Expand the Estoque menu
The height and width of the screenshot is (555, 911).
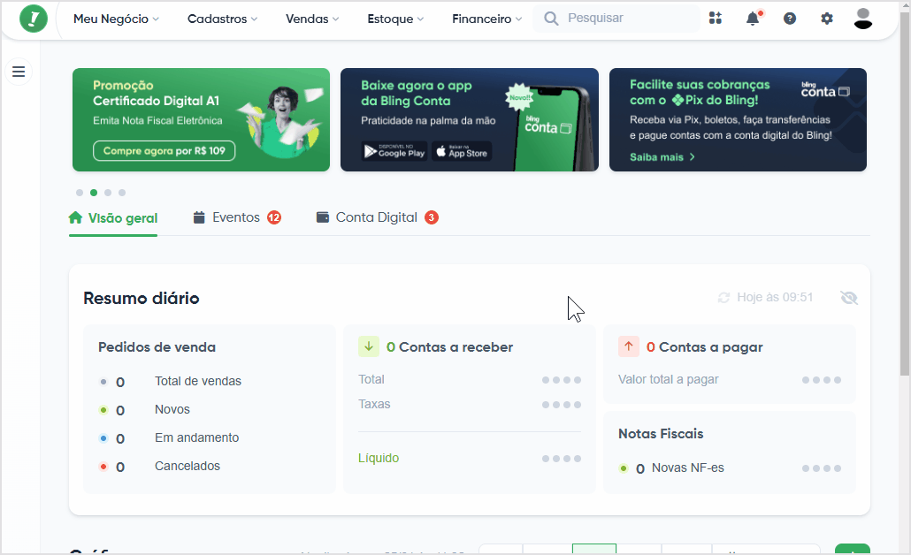pyautogui.click(x=395, y=19)
